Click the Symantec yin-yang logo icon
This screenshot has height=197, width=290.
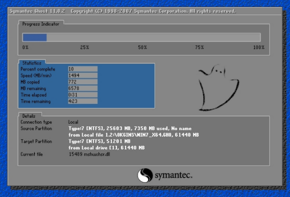tap(145, 176)
